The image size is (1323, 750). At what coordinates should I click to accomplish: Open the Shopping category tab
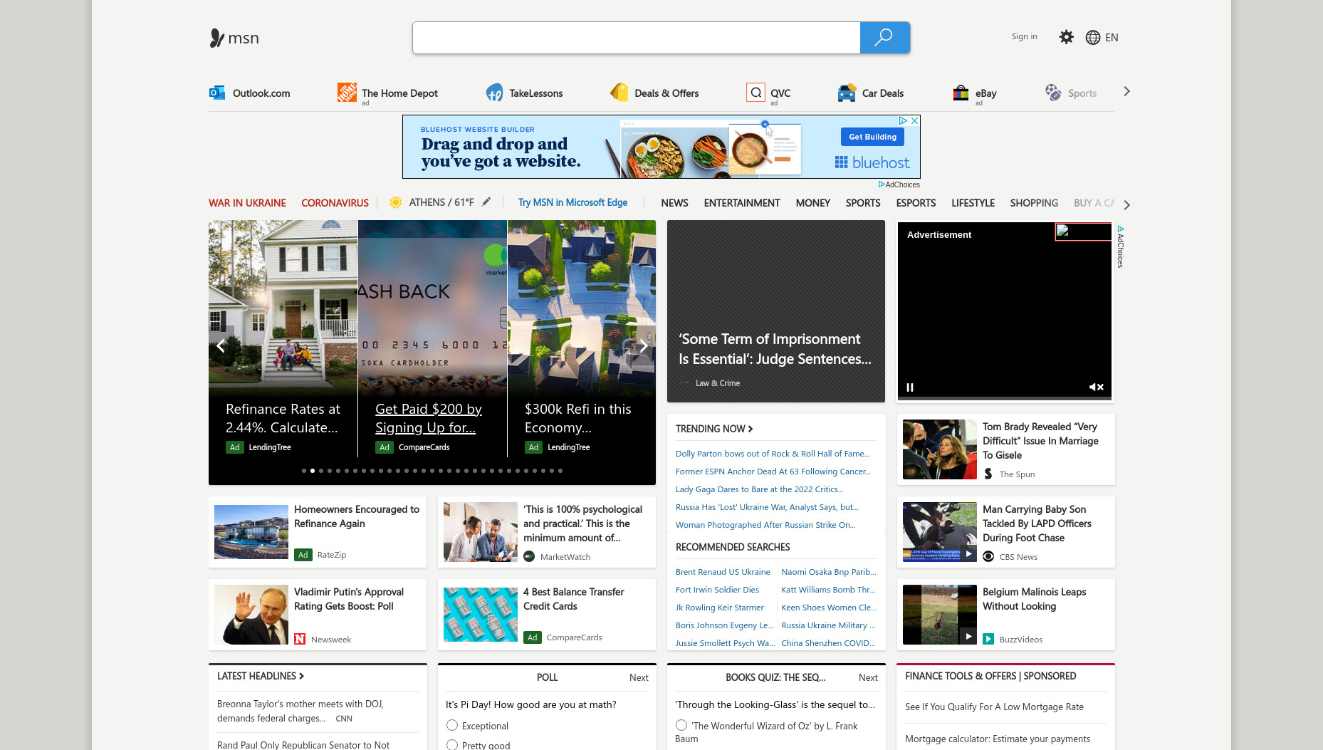tap(1034, 203)
